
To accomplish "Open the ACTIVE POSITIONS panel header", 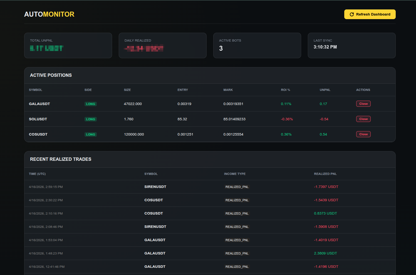I will click(51, 75).
